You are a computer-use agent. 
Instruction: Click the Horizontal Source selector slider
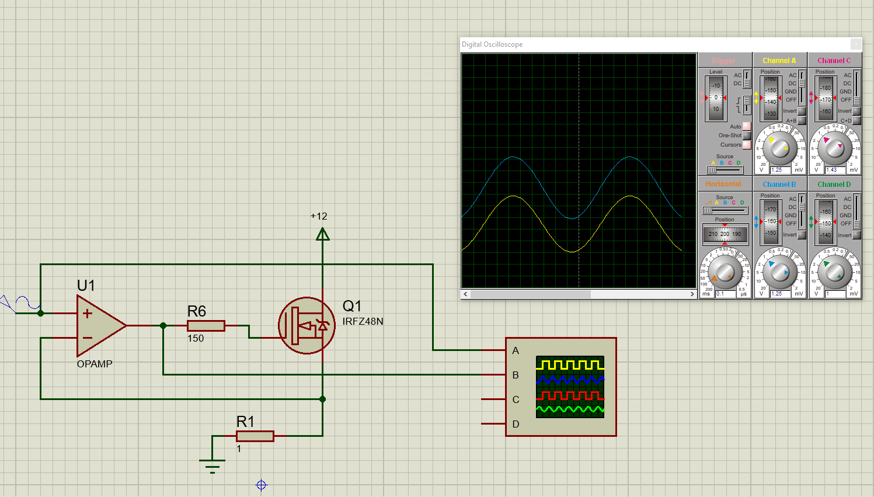tap(725, 210)
